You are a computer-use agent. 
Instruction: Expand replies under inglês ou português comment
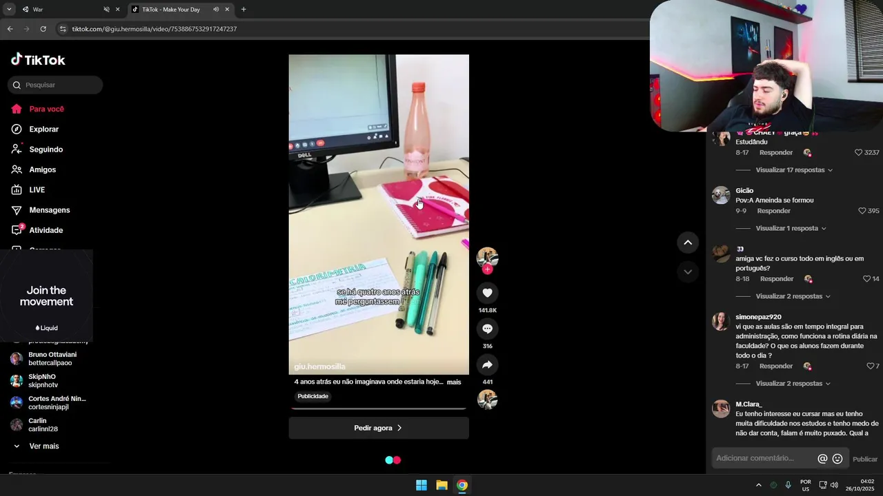[793, 296]
